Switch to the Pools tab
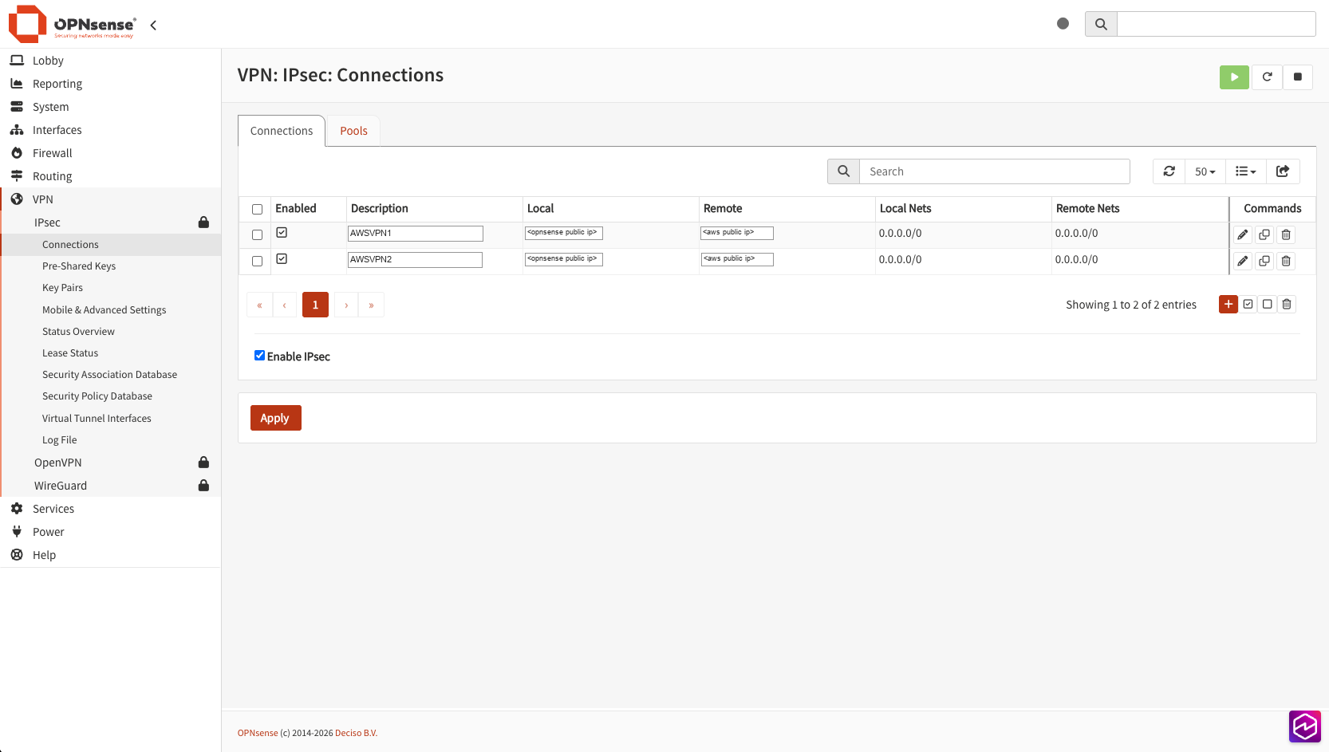 (x=353, y=131)
